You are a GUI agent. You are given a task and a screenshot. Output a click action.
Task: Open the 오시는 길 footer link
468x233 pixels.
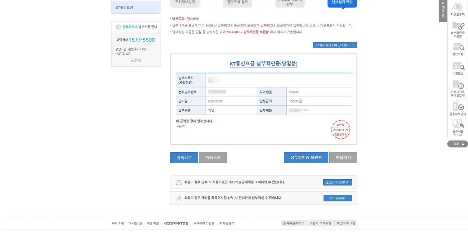pos(135,223)
